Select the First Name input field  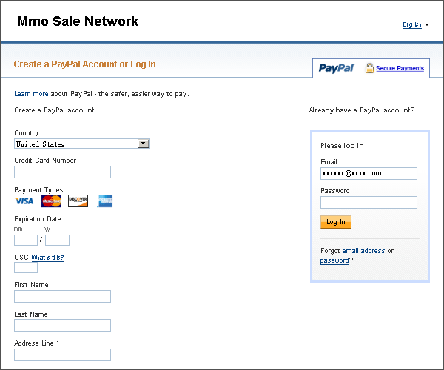[63, 297]
